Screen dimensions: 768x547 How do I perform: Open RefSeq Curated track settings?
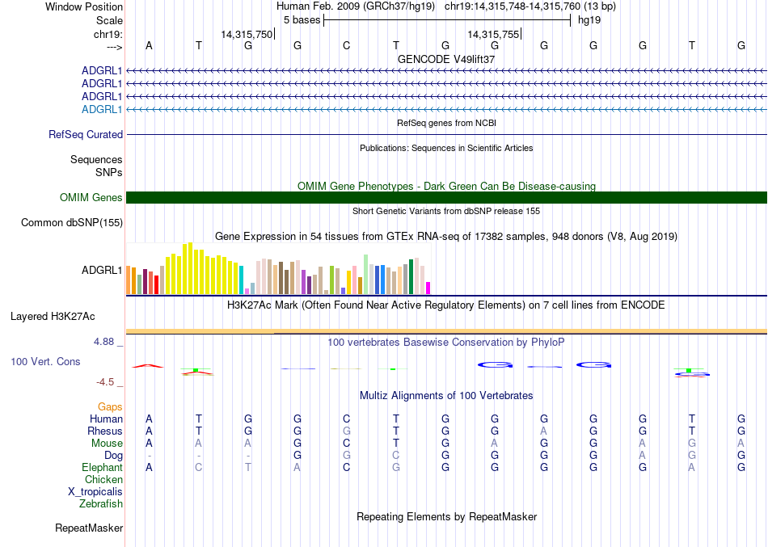point(86,135)
